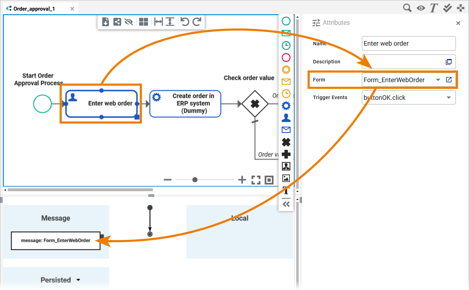Click the zoom slider handle
The width and height of the screenshot is (469, 290).
(x=195, y=180)
